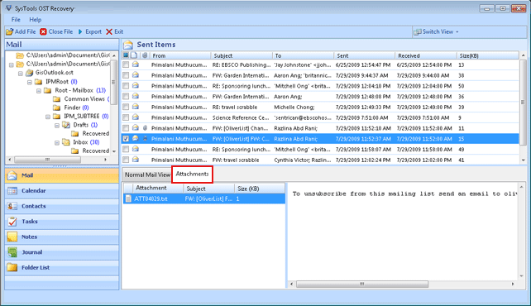Switch to the Attachments tab
The height and width of the screenshot is (306, 531).
pyautogui.click(x=192, y=175)
